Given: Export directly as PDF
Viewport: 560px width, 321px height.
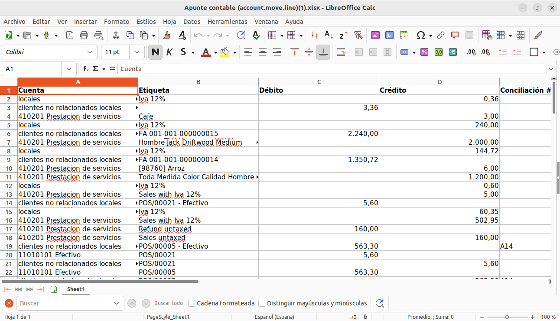Looking at the screenshot, I should [x=70, y=36].
